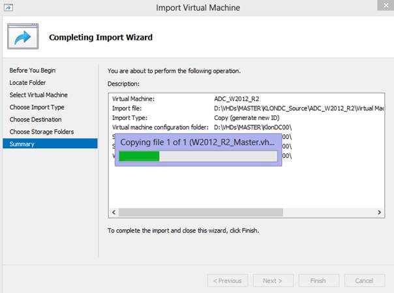The width and height of the screenshot is (394, 293).
Task: Open the Select Virtual Machine step
Action: [x=38, y=95]
